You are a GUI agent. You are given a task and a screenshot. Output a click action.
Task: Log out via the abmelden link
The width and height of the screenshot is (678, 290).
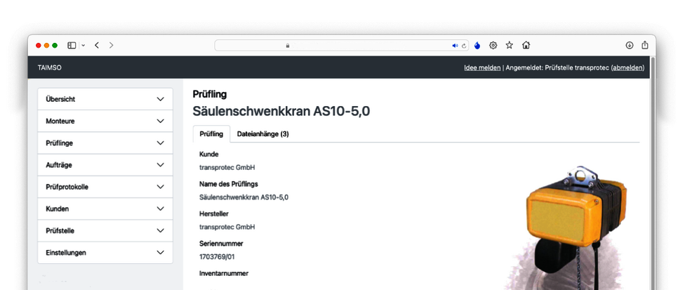(627, 67)
